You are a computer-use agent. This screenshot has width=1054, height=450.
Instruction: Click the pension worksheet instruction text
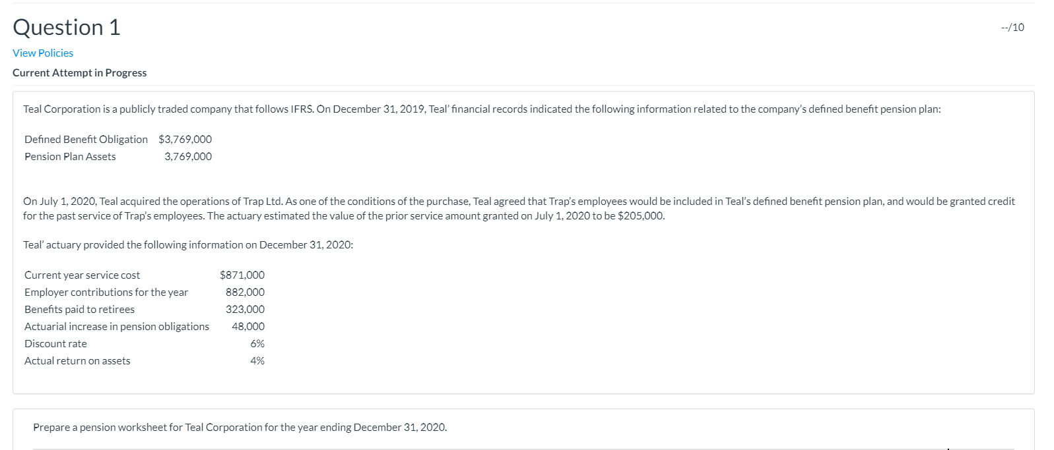coord(240,427)
